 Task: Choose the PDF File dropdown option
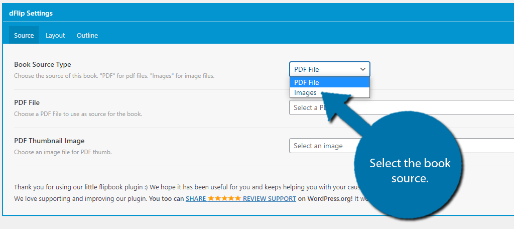point(329,82)
